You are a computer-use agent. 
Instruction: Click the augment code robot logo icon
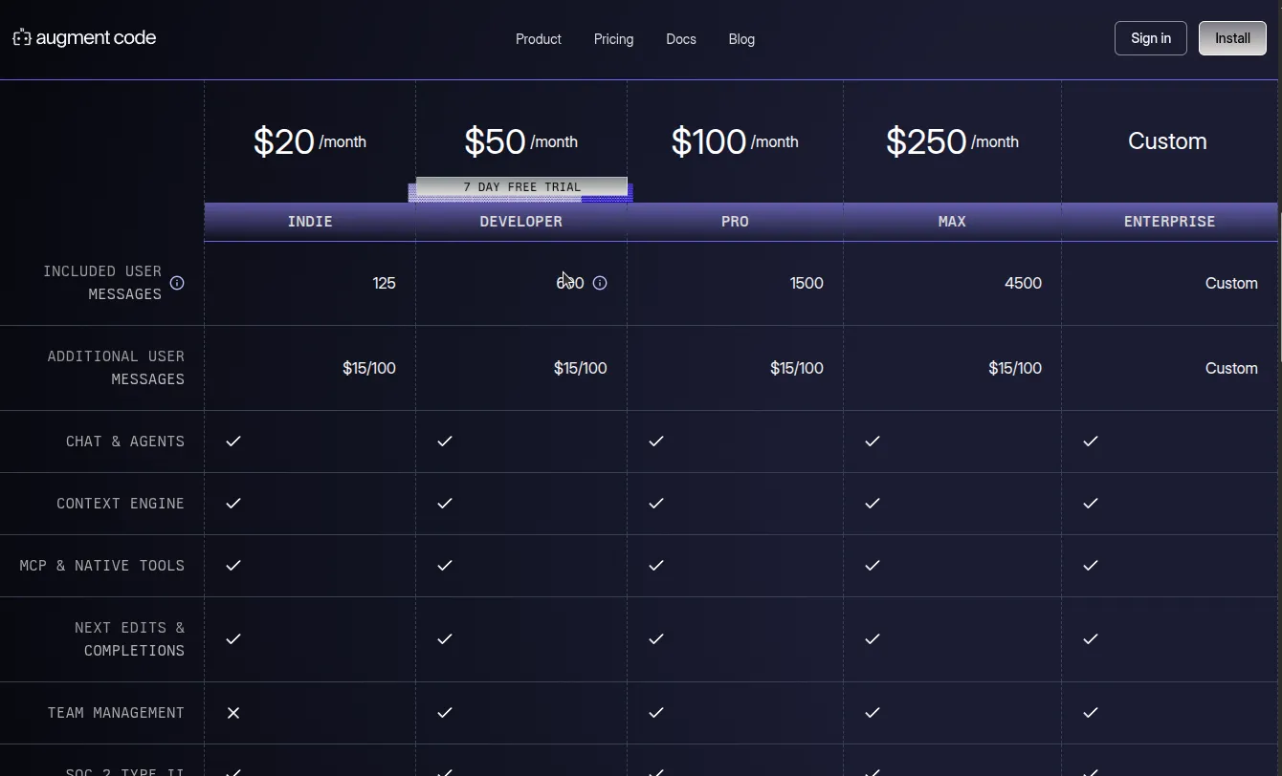[x=20, y=37]
